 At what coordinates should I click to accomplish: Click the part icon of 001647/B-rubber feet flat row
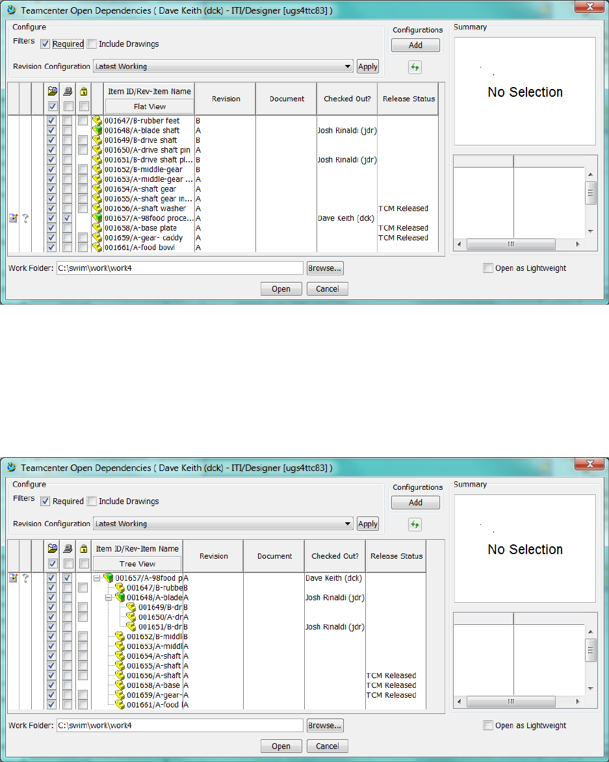[97, 121]
